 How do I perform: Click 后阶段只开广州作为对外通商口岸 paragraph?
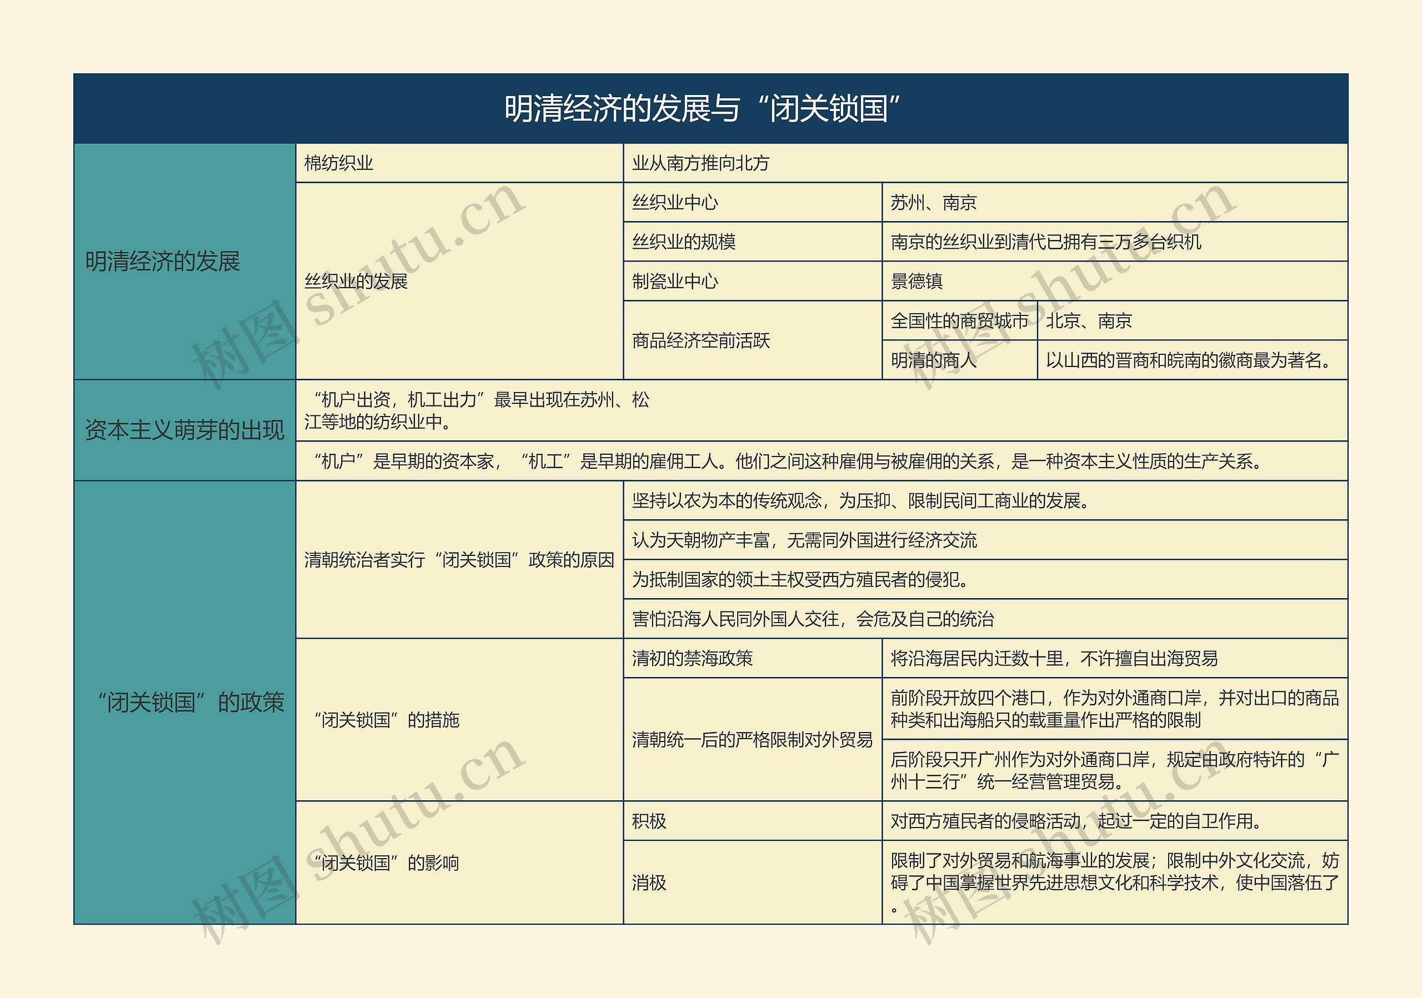coord(1115,770)
